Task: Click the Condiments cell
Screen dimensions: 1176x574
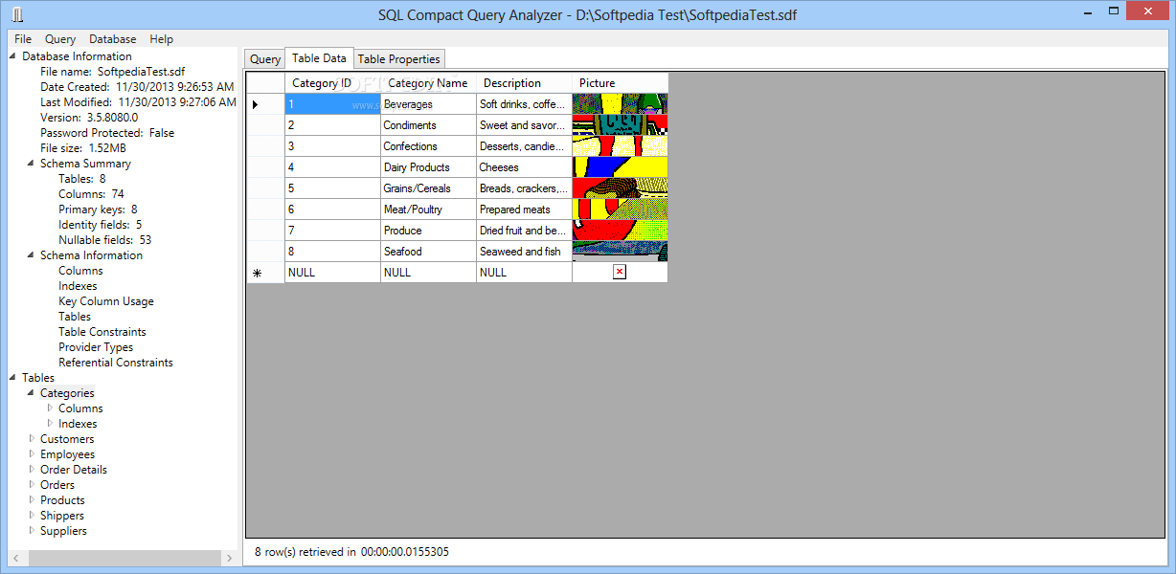Action: coord(428,125)
